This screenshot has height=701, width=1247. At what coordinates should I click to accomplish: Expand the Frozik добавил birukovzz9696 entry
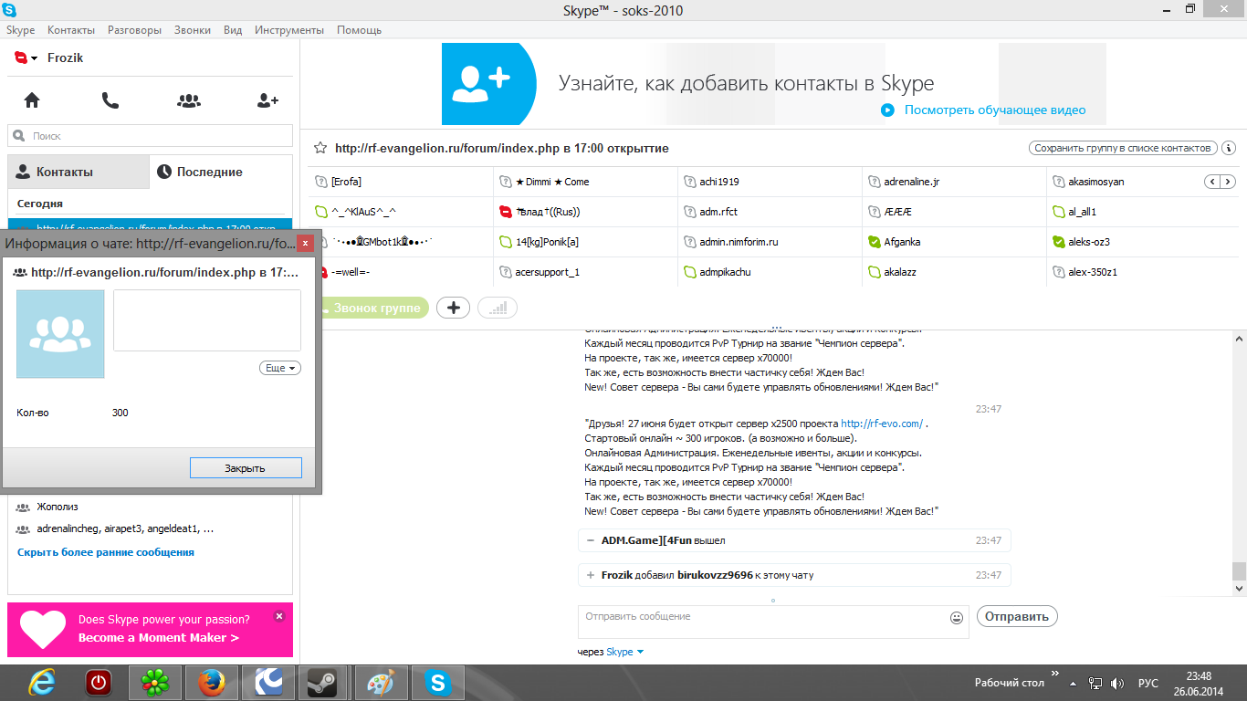click(591, 575)
